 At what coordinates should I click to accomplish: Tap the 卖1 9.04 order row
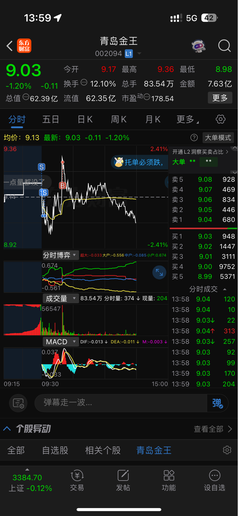203,220
